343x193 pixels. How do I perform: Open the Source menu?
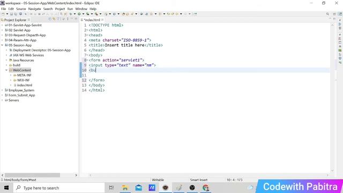(21, 9)
